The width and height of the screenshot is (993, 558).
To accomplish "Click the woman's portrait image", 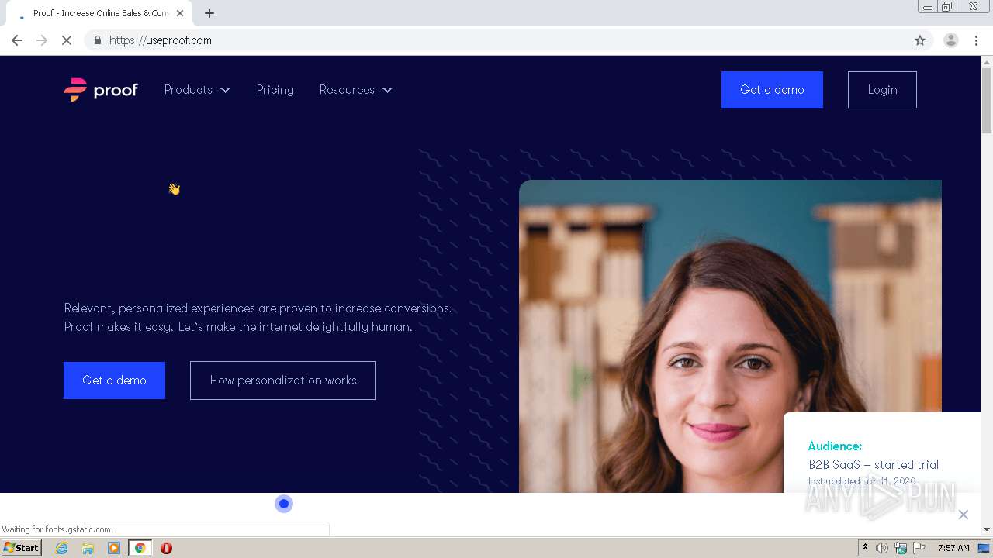I will (730, 336).
